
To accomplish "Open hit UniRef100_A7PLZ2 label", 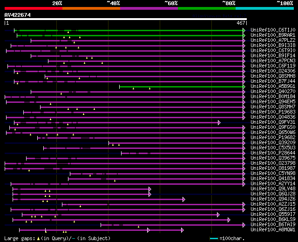I will (273, 40).
